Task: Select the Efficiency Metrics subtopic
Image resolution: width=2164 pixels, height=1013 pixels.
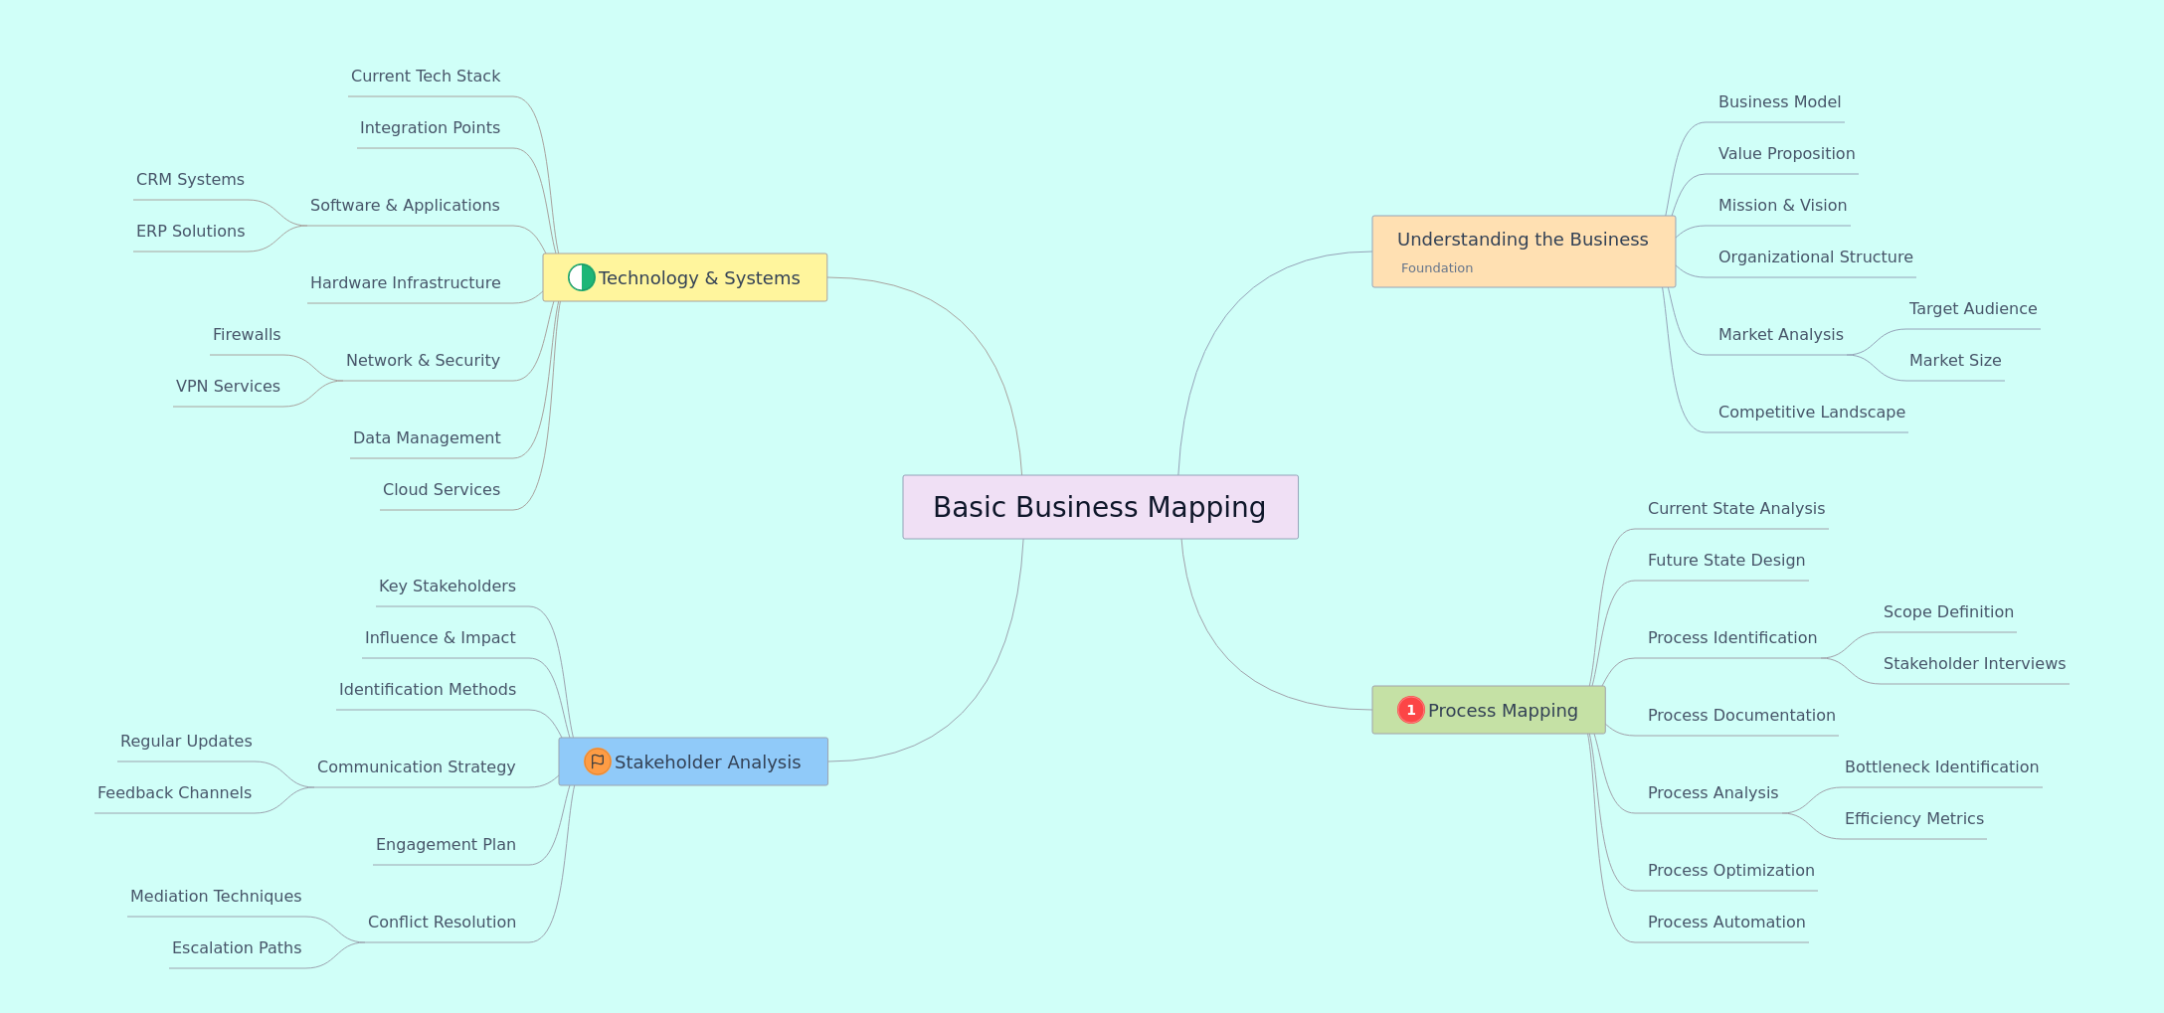Action: (x=1913, y=819)
